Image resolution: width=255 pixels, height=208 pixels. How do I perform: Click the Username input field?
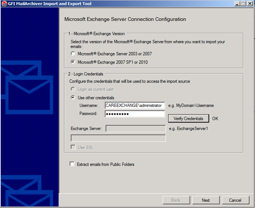135,105
